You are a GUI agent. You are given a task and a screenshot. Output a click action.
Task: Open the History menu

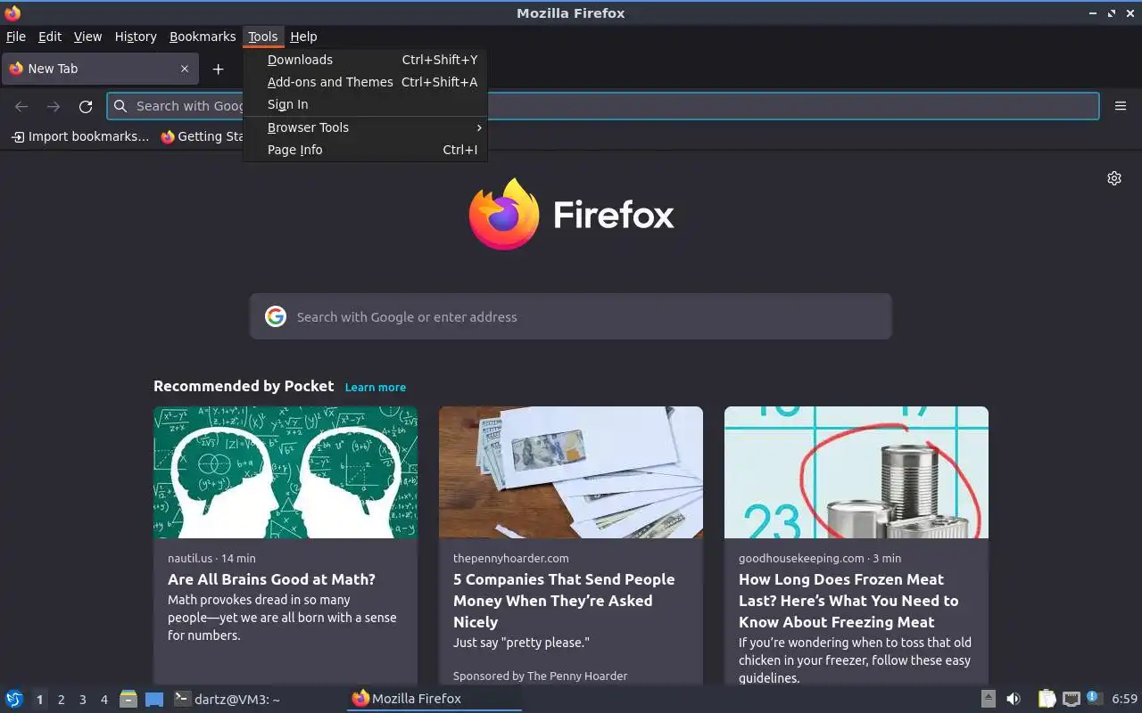[136, 37]
